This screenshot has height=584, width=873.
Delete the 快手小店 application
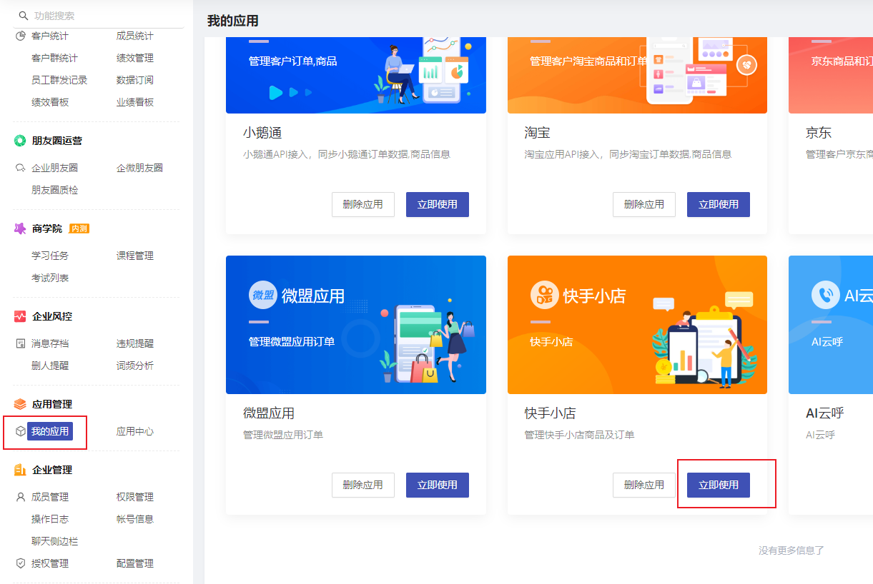click(x=644, y=485)
